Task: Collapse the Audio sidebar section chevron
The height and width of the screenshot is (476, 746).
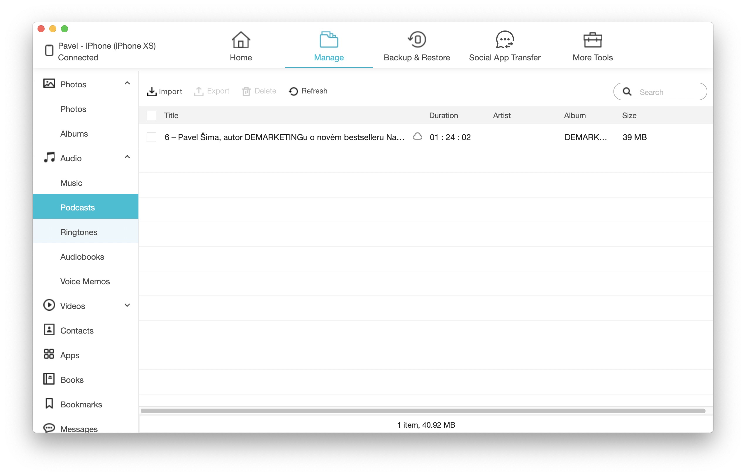Action: [127, 157]
